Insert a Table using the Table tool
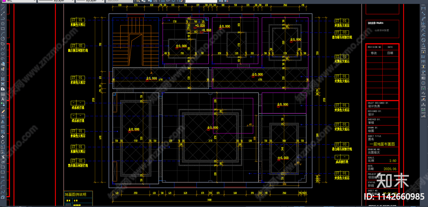The height and width of the screenshot is (207, 428). (x=3, y=94)
